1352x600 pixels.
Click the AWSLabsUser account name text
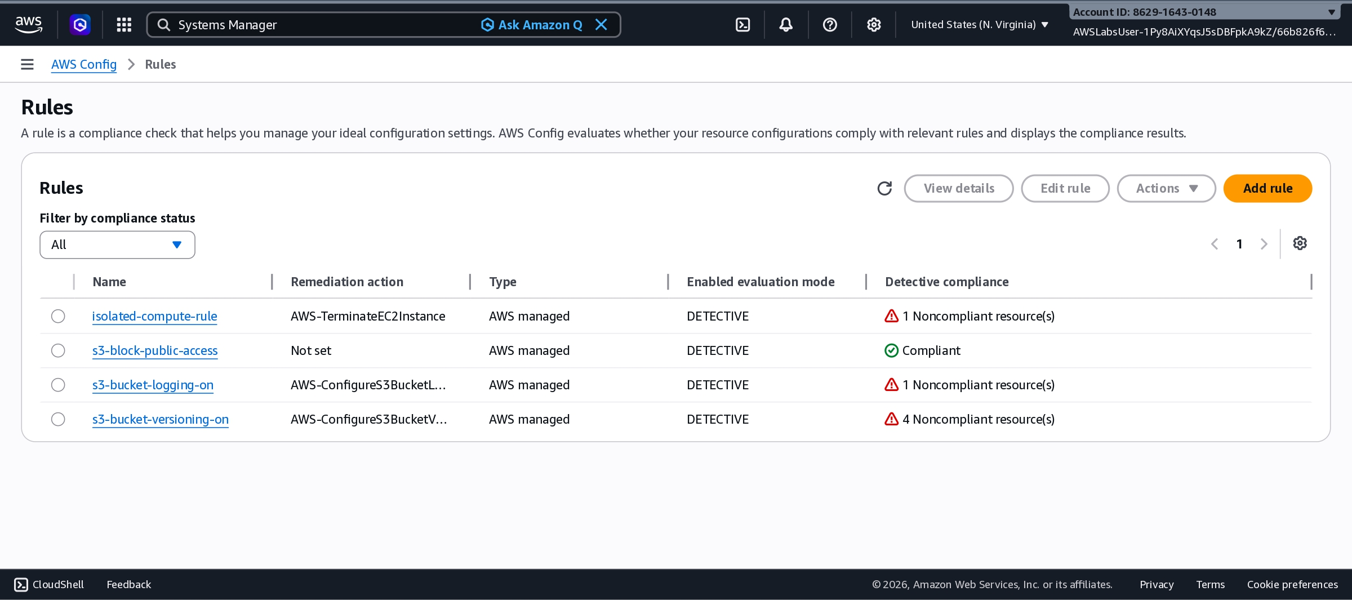click(1204, 32)
